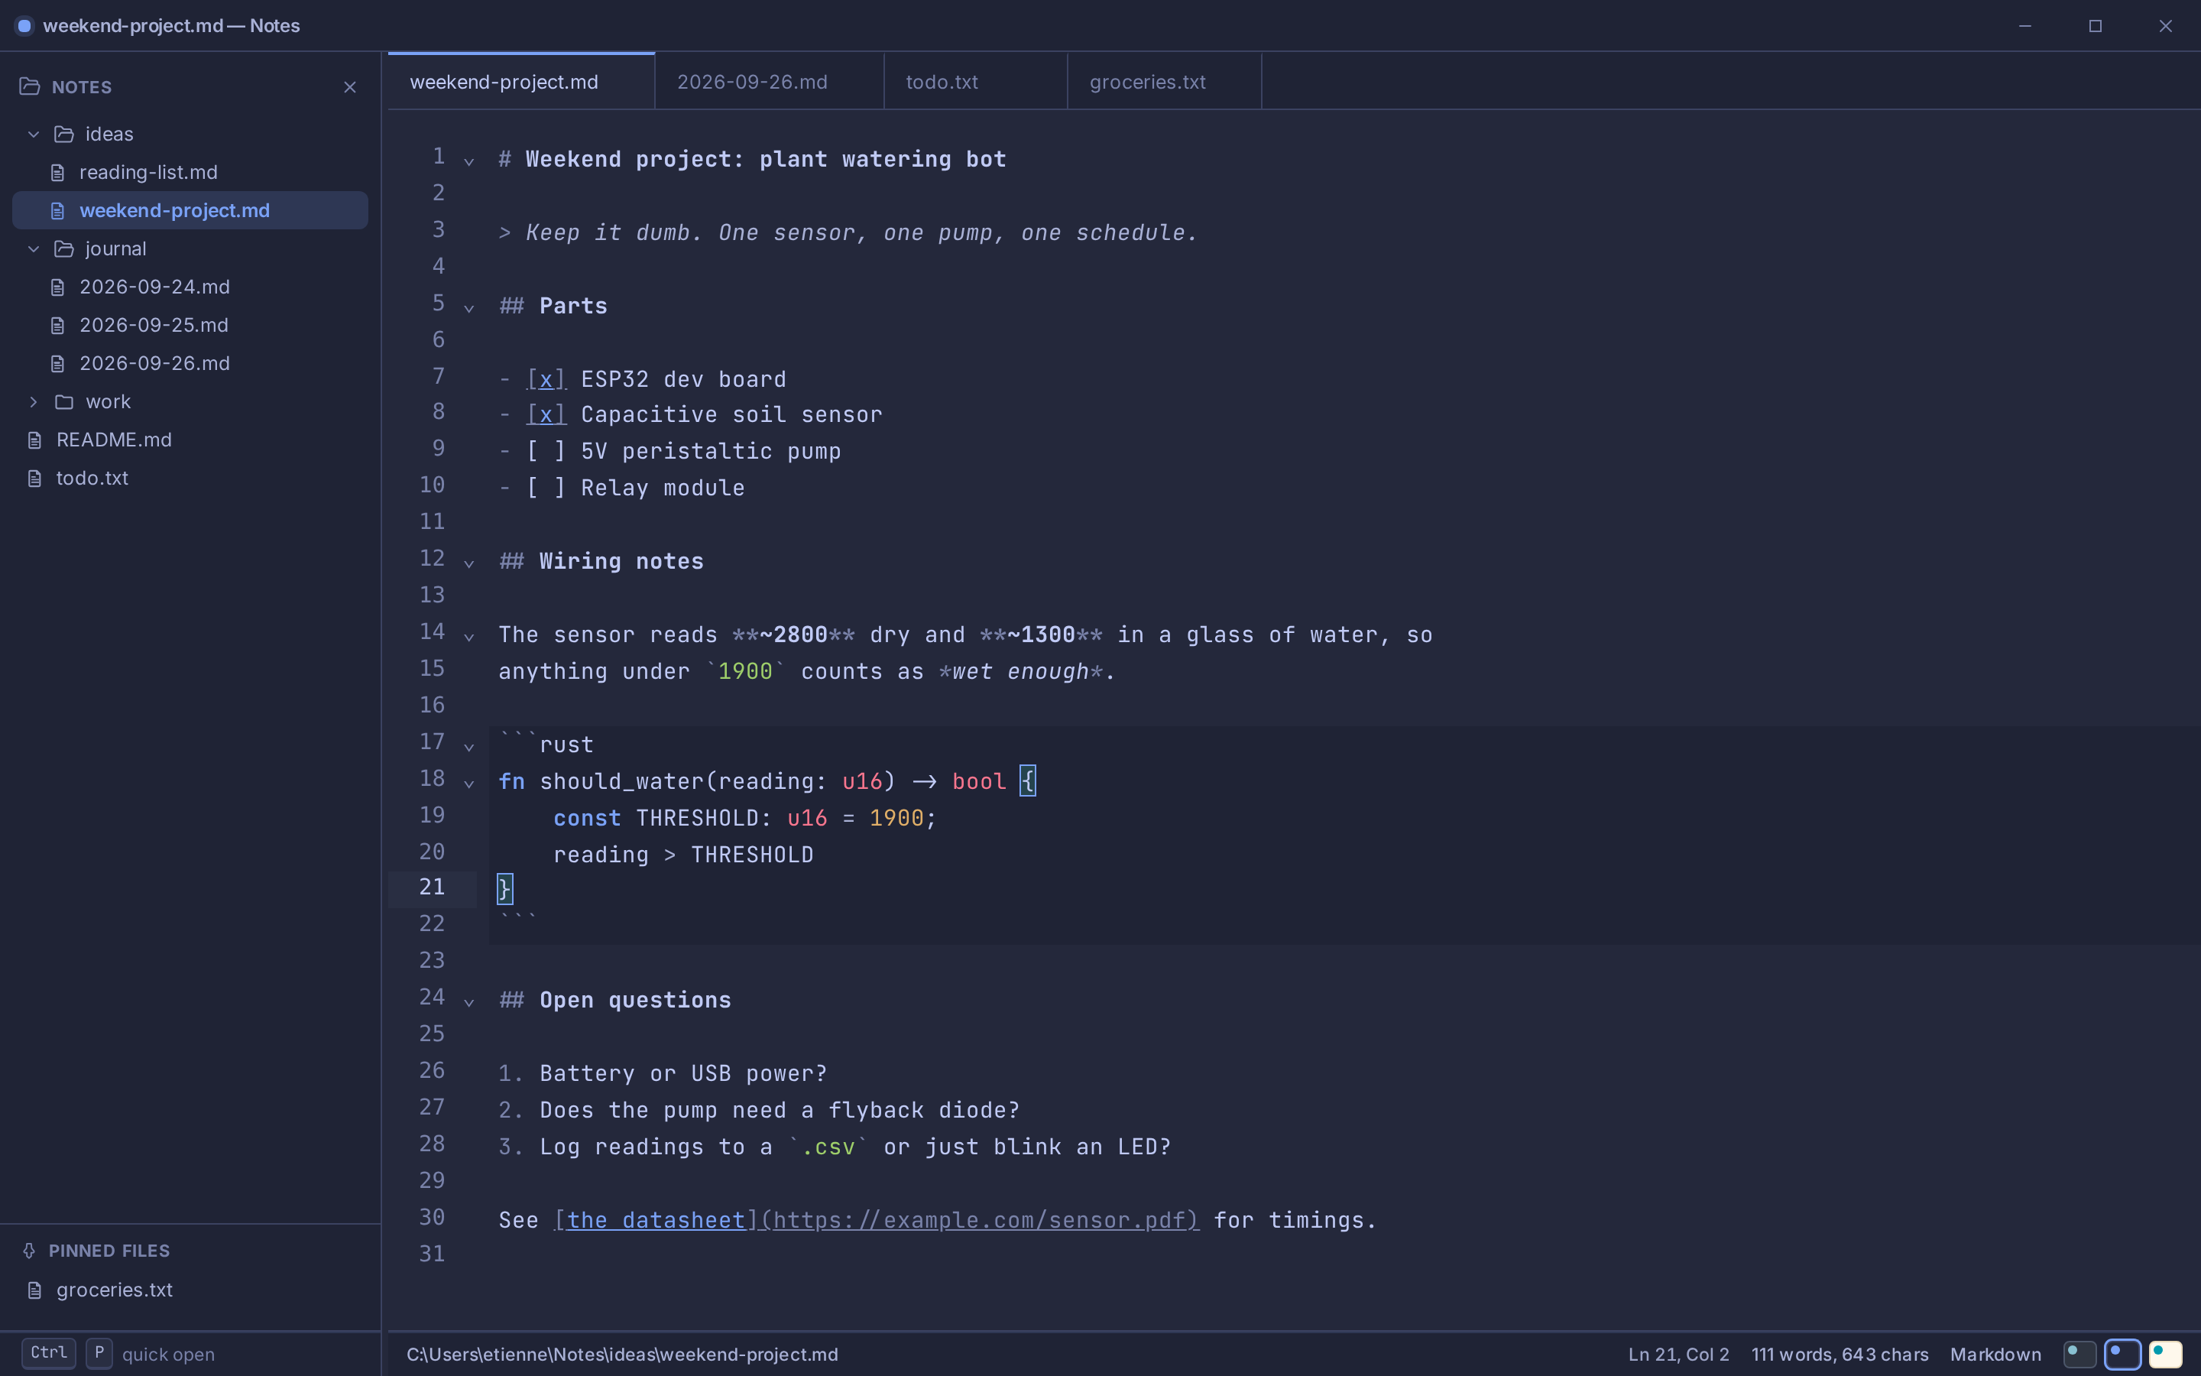Viewport: 2201px width, 1376px height.
Task: Collapse the journal folder
Action: [34, 248]
